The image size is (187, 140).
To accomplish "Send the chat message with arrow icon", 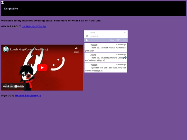I will coord(125,36).
